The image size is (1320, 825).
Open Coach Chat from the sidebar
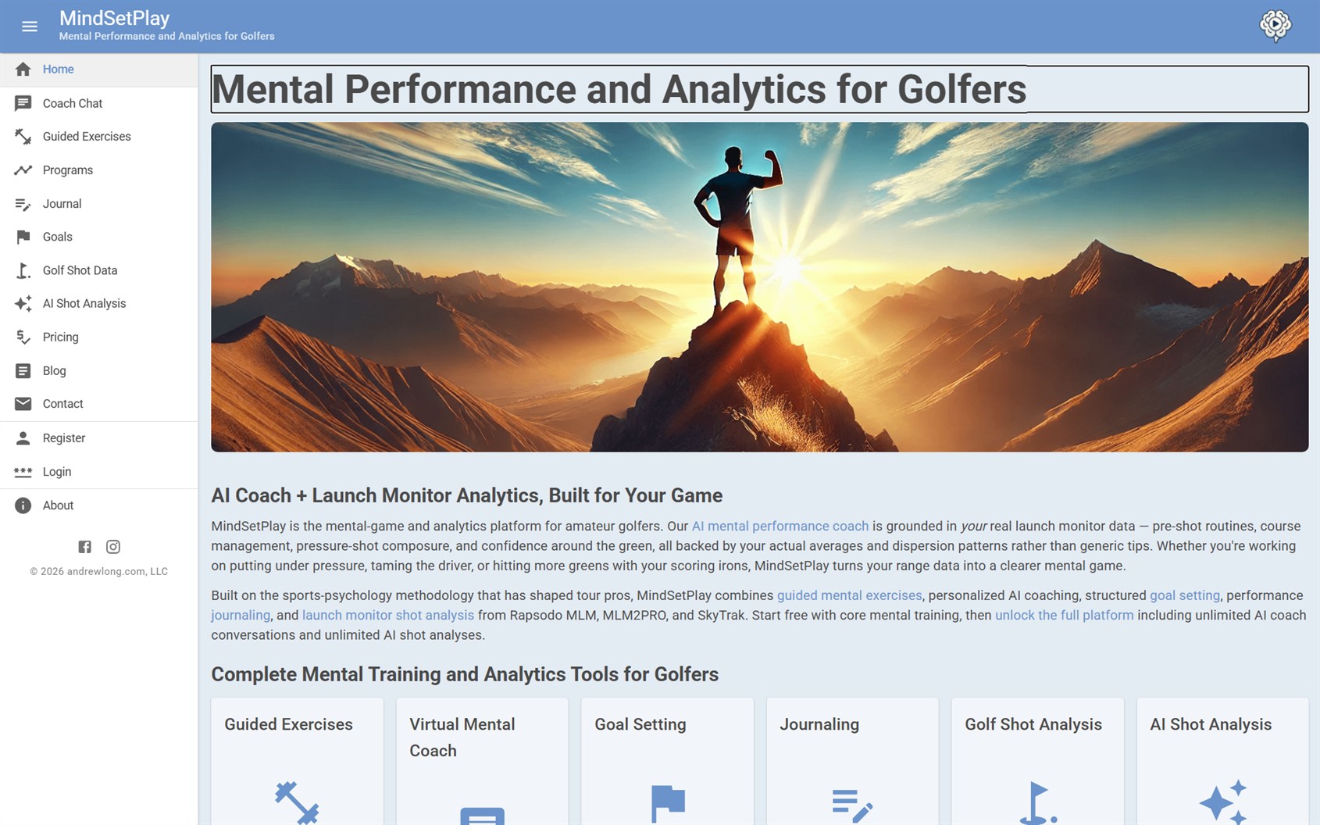tap(99, 103)
